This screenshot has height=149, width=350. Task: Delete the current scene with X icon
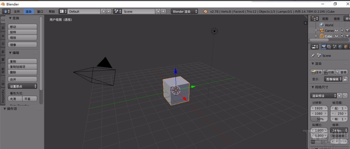(x=163, y=11)
